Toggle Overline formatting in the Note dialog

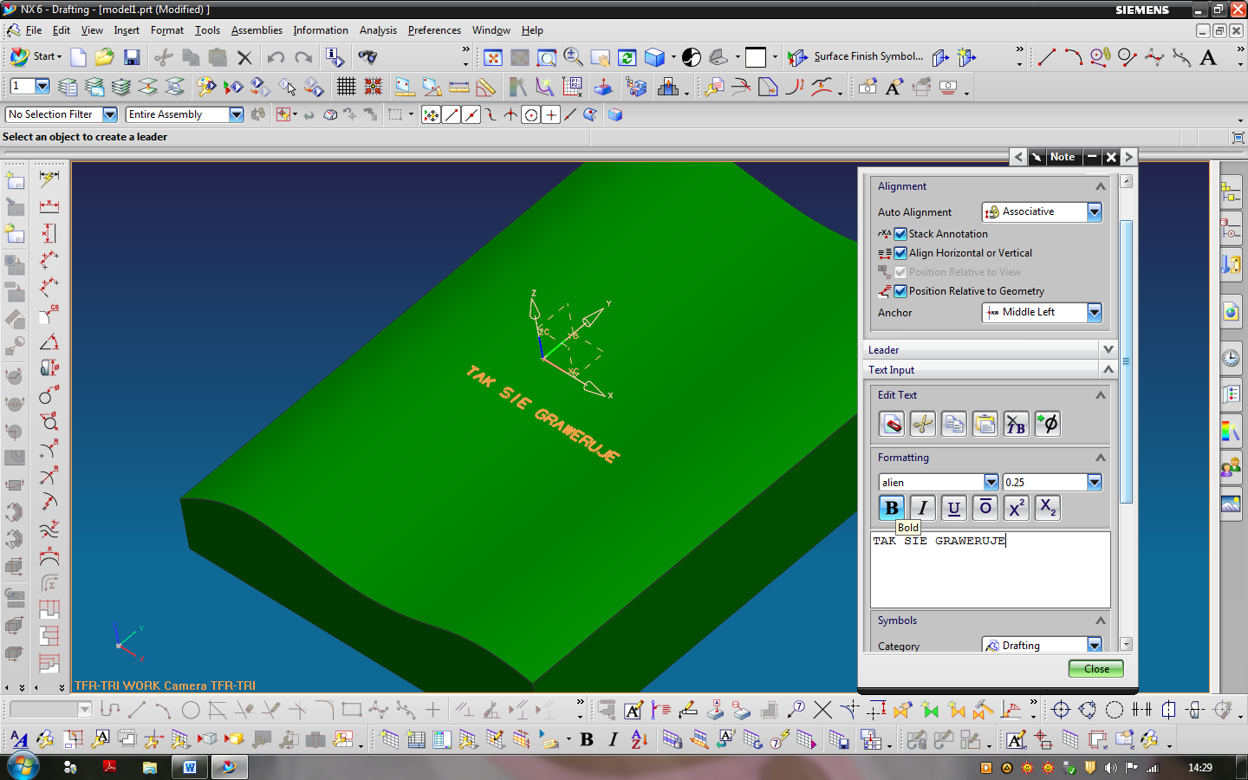[985, 508]
